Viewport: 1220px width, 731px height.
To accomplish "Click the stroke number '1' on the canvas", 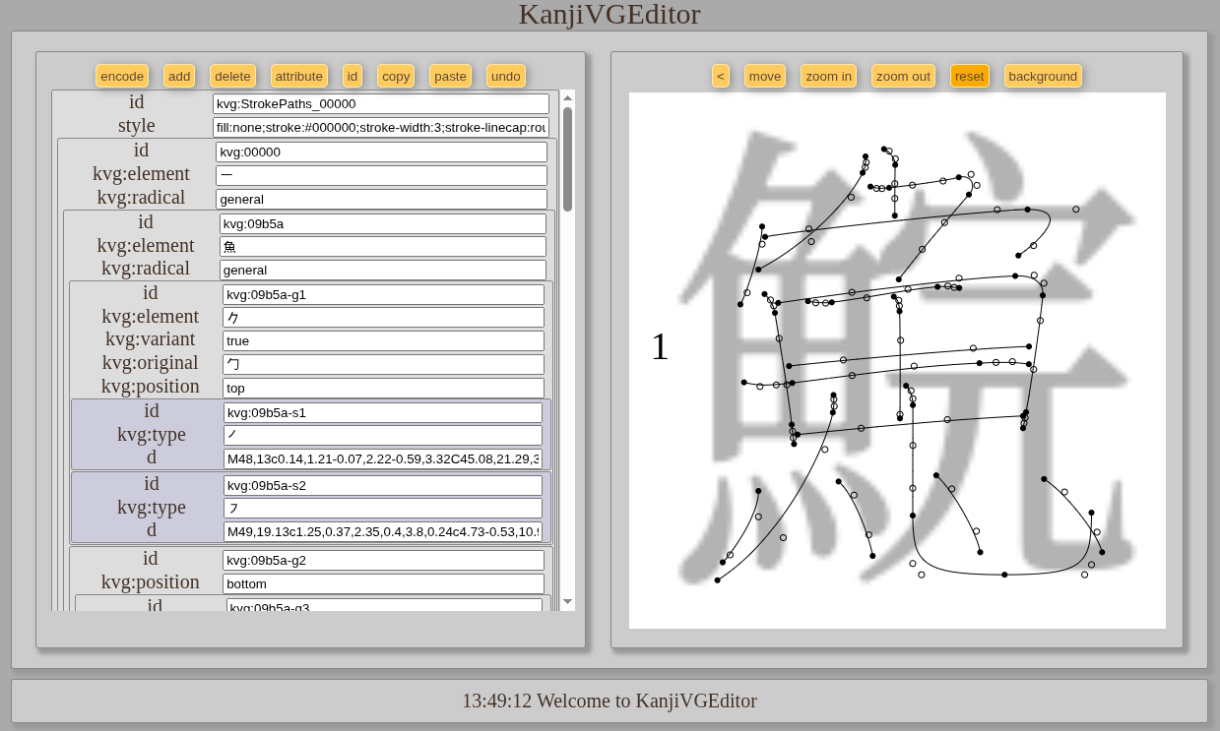I will click(x=660, y=346).
